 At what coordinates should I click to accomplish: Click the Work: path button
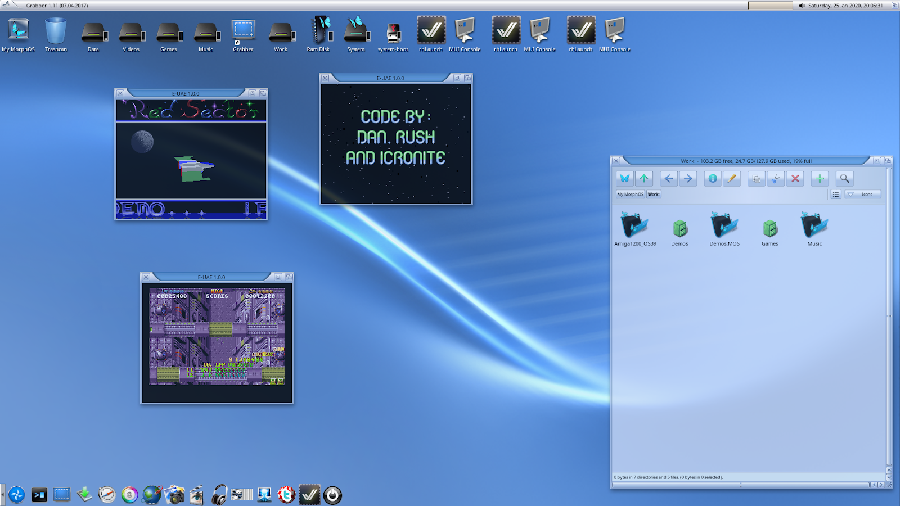[654, 194]
